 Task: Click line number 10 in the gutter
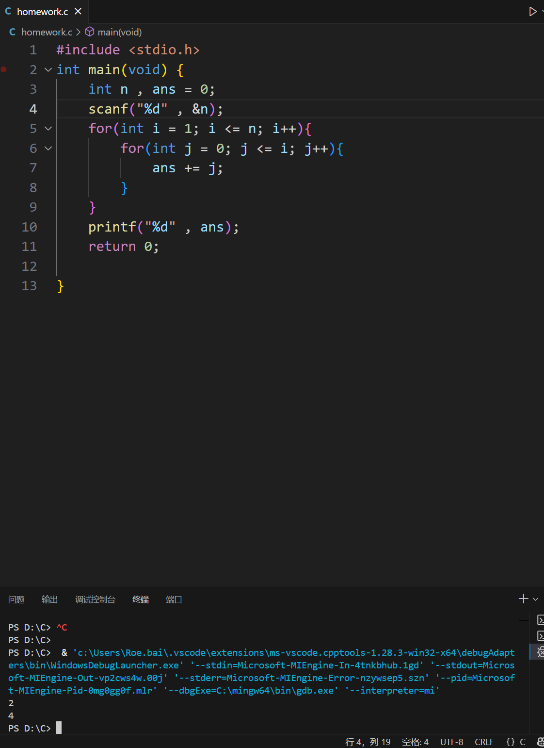(29, 227)
